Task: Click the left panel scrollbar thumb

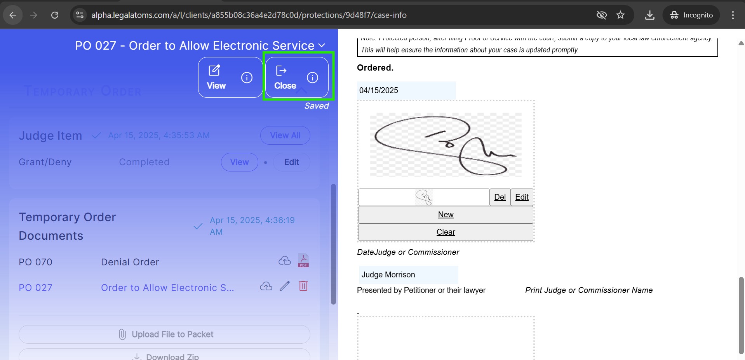Action: (x=333, y=244)
